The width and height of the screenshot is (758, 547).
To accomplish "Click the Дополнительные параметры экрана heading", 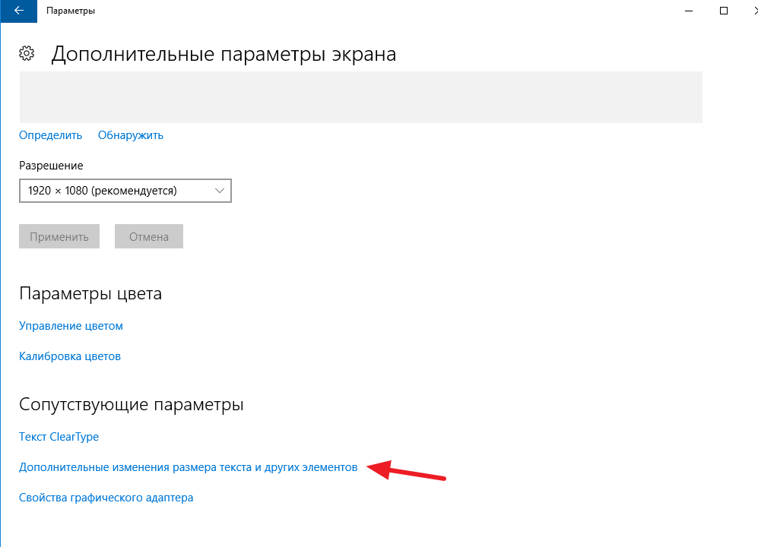I will pos(223,54).
